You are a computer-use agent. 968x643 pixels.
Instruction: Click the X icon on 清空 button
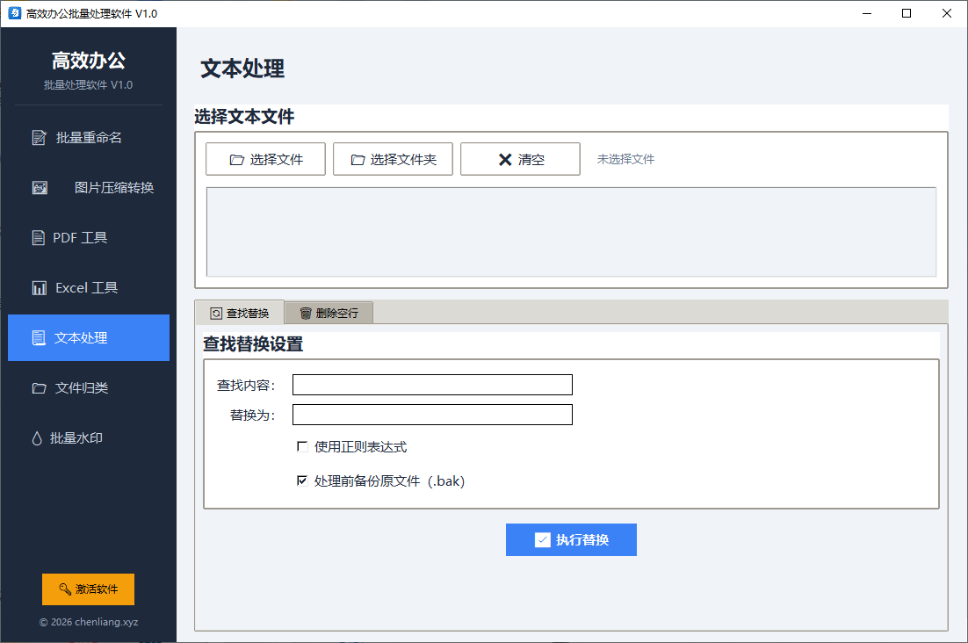coord(505,160)
